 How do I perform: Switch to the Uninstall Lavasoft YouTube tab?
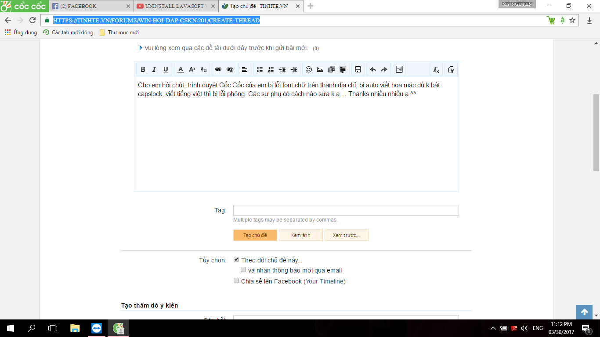click(x=176, y=6)
